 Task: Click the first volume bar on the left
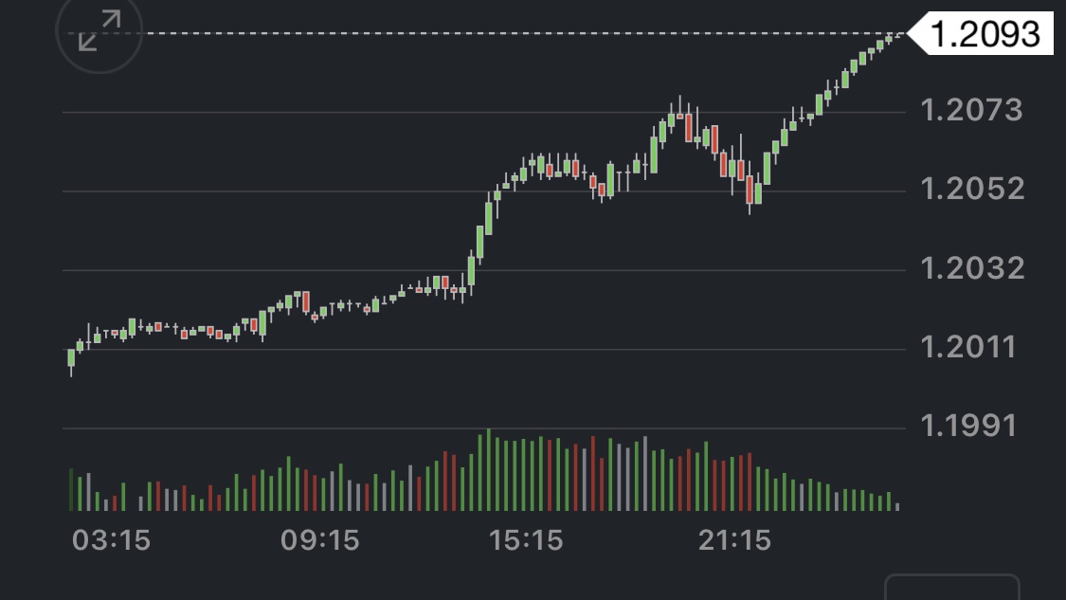click(x=71, y=490)
